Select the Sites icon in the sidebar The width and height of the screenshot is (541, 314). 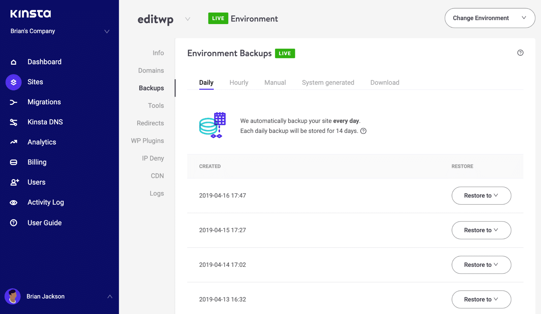coord(13,82)
